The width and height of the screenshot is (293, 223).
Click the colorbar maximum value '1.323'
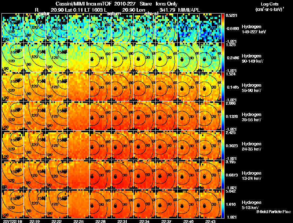[231, 45]
